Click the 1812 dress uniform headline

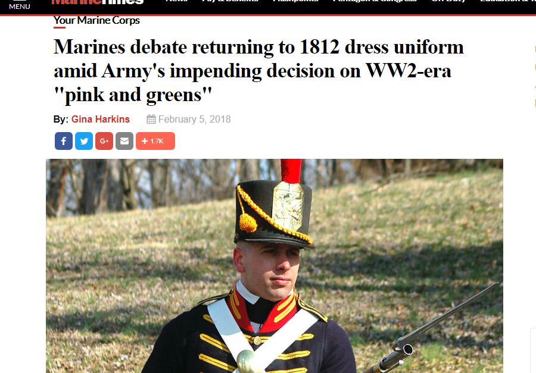[x=258, y=71]
